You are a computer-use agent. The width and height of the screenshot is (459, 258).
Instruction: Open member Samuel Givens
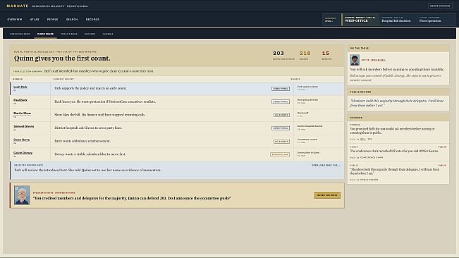[24, 126]
